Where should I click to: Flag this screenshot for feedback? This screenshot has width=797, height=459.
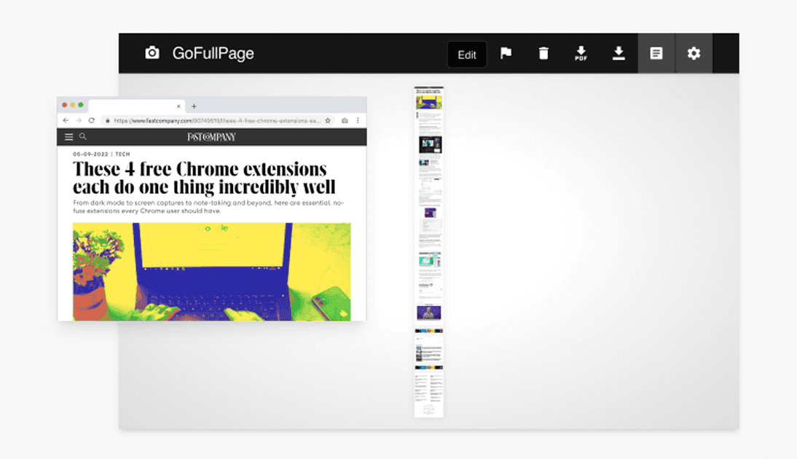(506, 53)
